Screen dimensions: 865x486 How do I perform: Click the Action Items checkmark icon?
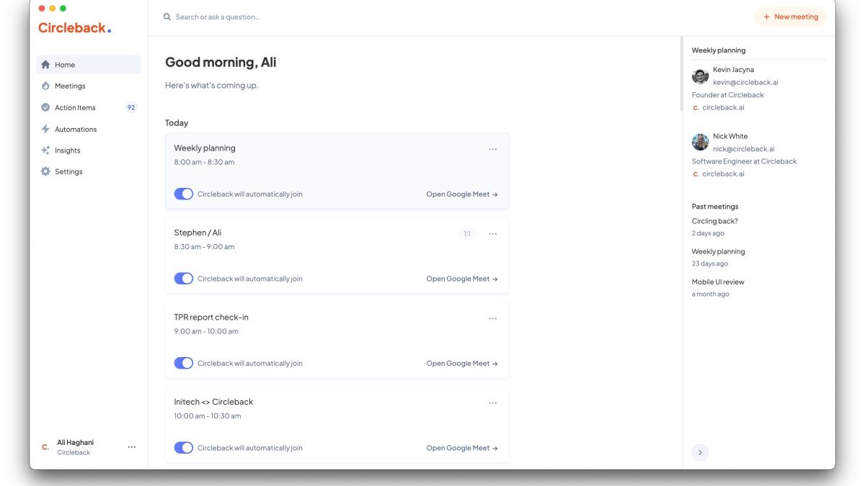tap(45, 107)
